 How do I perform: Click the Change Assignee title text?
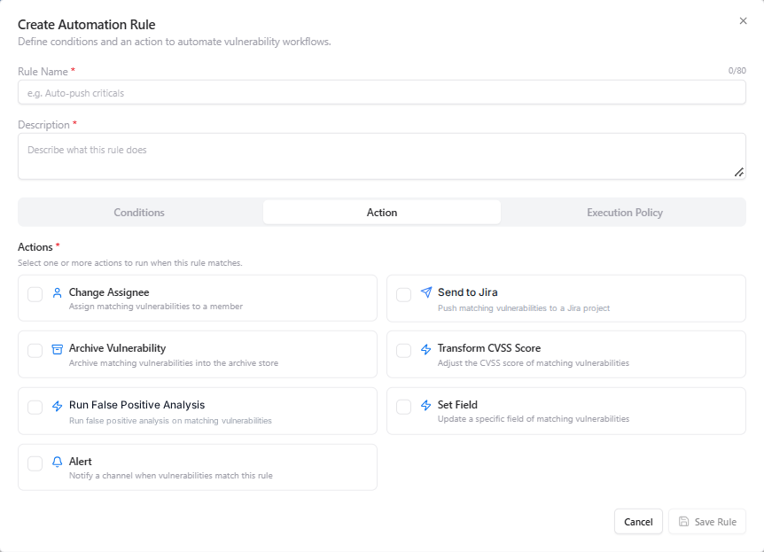point(109,292)
